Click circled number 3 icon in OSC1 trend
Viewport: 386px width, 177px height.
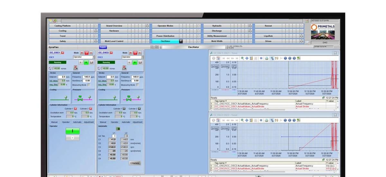click(294, 58)
